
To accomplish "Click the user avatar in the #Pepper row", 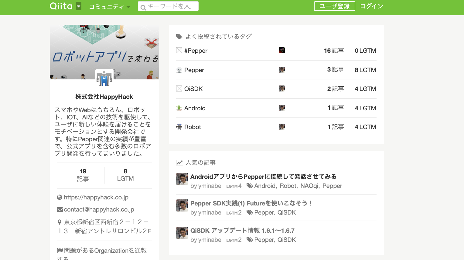I will point(282,50).
